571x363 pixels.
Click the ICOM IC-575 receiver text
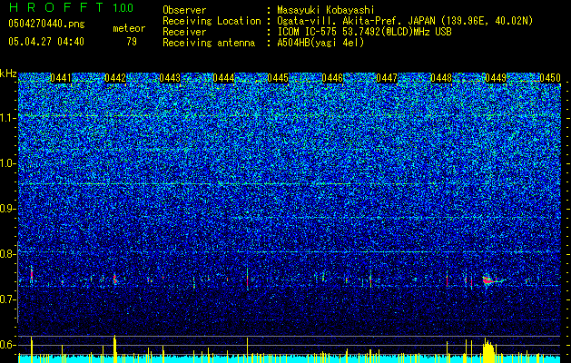click(x=364, y=32)
